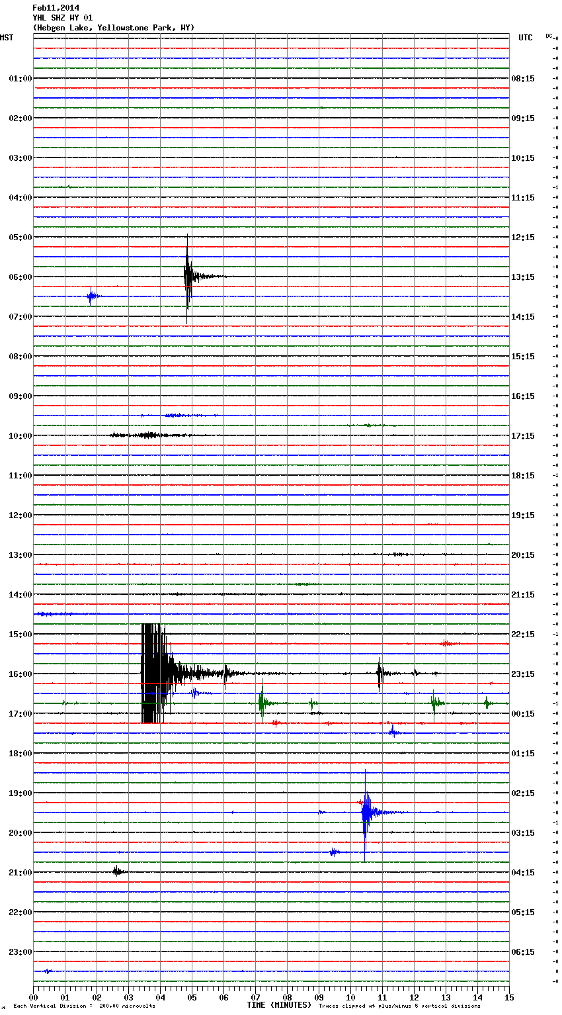Viewport: 562px width, 1015px height.
Task: Click the TIME (MINUTES) axis title
Action: tap(279, 1005)
